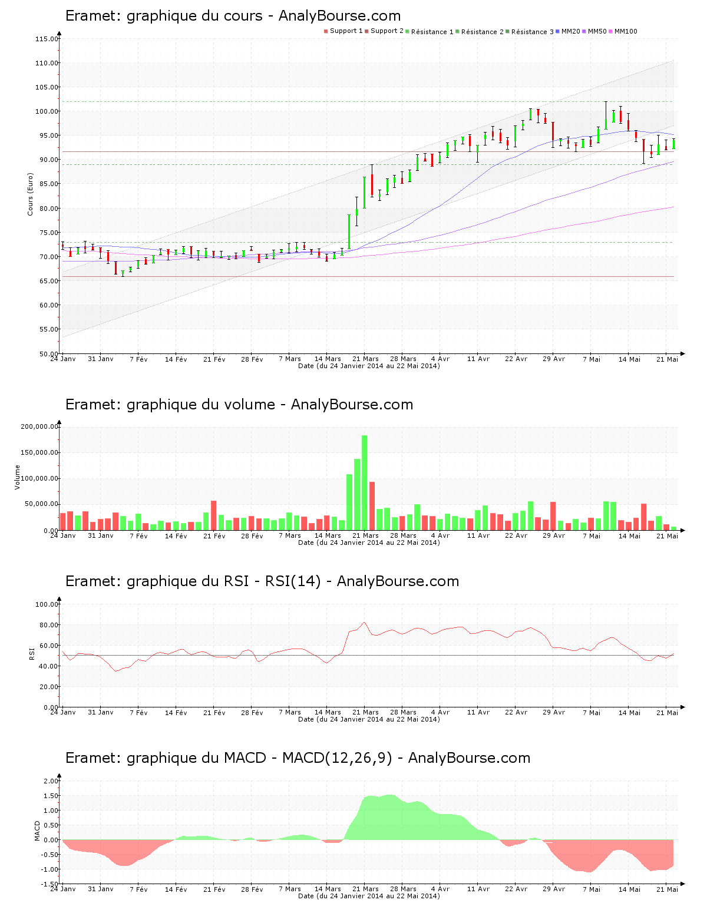This screenshot has height=913, width=707.
Task: Click the 'Support 2' legend label
Action: [x=387, y=31]
